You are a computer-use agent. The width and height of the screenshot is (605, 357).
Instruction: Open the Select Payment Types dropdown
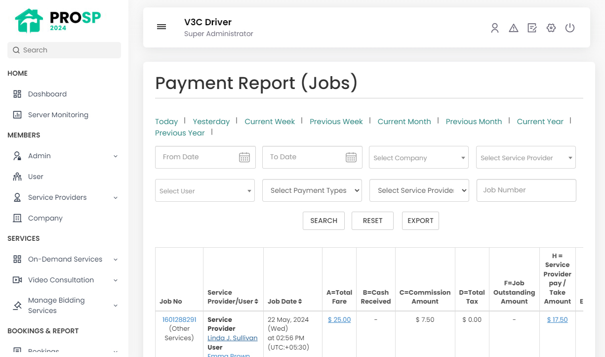pyautogui.click(x=312, y=190)
